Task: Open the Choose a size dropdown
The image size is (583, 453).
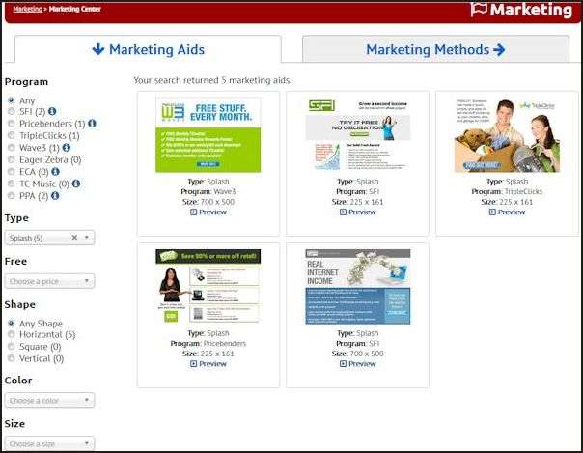Action: coord(49,444)
